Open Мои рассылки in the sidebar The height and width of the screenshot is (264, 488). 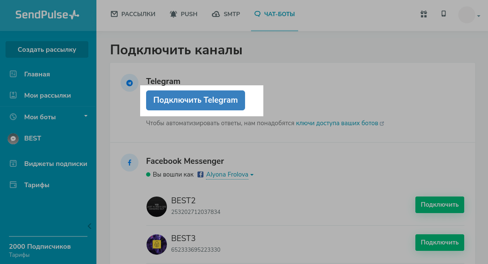pyautogui.click(x=48, y=95)
